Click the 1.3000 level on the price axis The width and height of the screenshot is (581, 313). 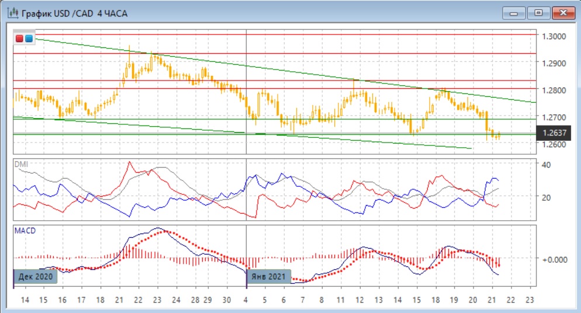pos(554,36)
